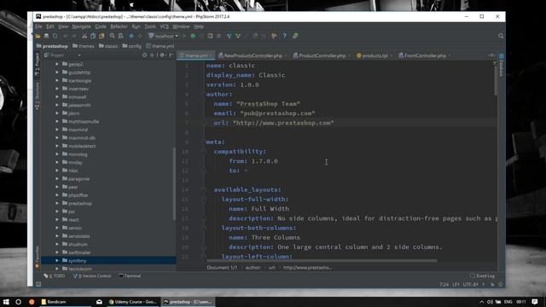Open the File menu
Image resolution: width=546 pixels, height=307 pixels.
click(38, 26)
